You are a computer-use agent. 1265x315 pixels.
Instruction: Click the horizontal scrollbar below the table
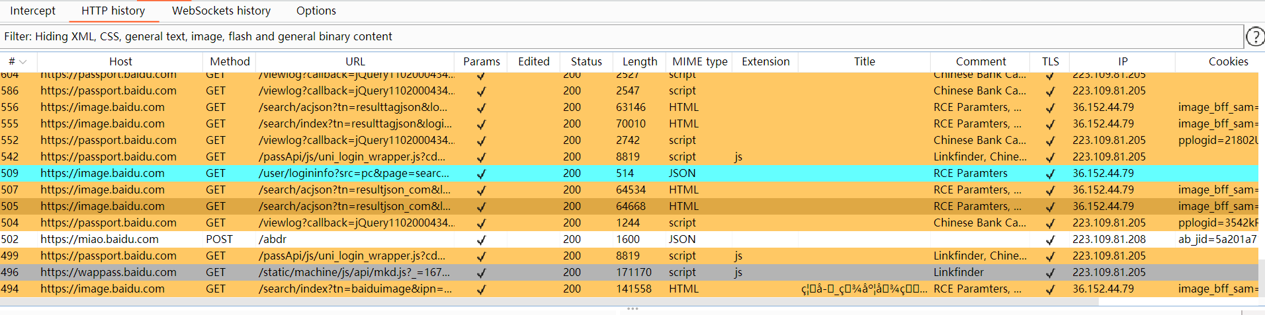[x=549, y=301]
